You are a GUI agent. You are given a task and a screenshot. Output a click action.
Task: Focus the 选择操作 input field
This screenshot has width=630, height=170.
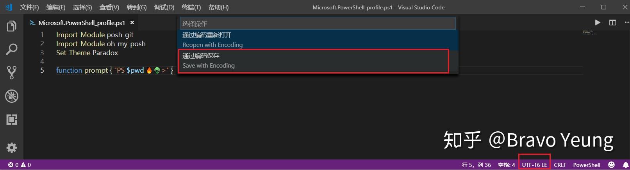pyautogui.click(x=317, y=23)
